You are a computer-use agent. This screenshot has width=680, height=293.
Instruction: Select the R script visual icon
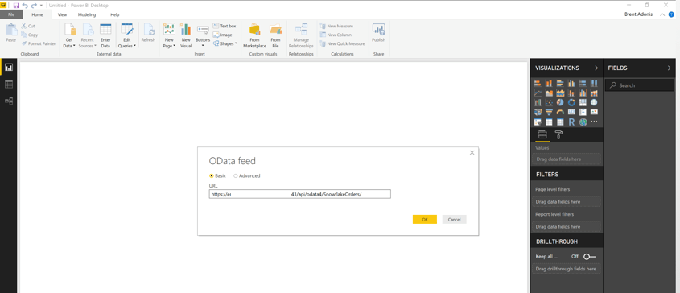tap(571, 122)
